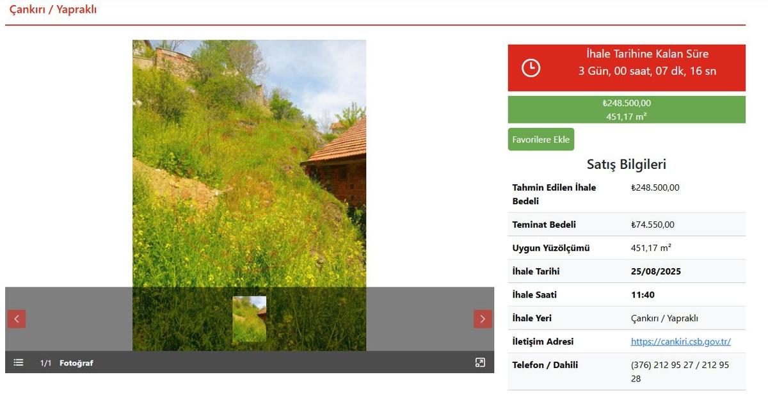Click the Satış Bilgileri section heading
Screen dimensions: 768x400
click(627, 164)
